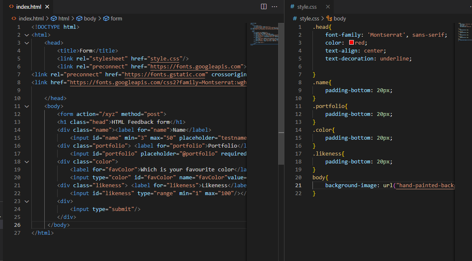
Task: Switch to the index.html tab
Action: pos(29,6)
